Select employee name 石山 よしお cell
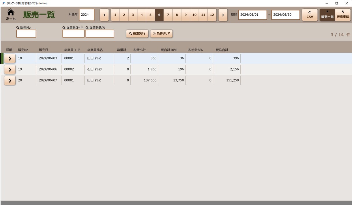352x205 pixels. [x=99, y=69]
